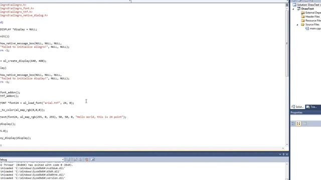Click the thread exited with code 0 line
The width and height of the screenshot is (321, 180).
click(x=37, y=165)
